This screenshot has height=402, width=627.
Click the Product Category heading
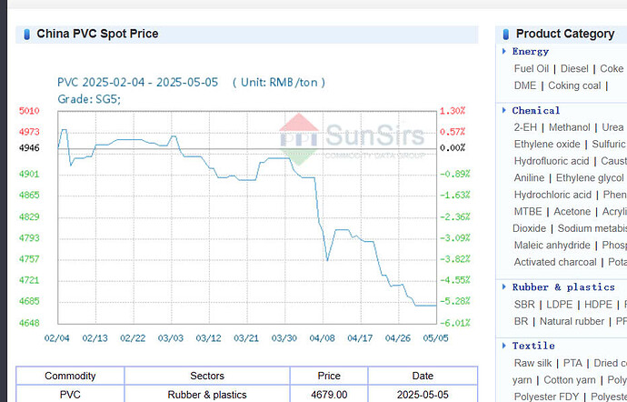point(564,34)
